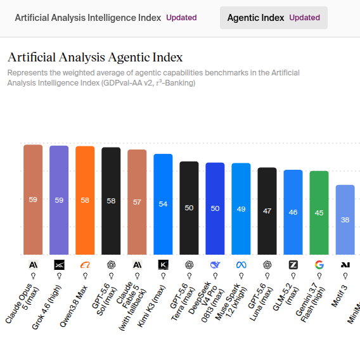Click the orange Qwen3.8 Max bar
Image resolution: width=360 pixels, height=344 pixels.
click(x=85, y=200)
